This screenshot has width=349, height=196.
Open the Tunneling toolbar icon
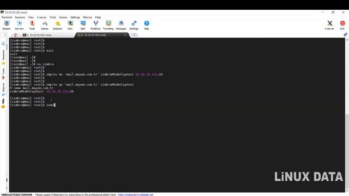(x=108, y=25)
